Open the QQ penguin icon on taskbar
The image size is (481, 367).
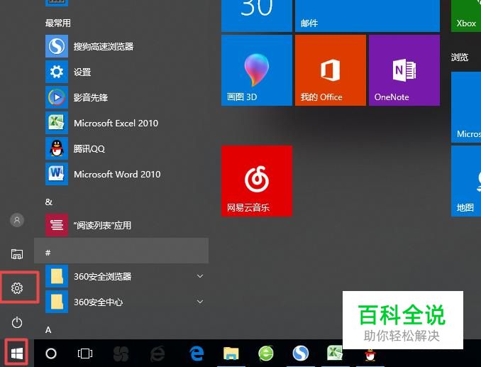370,356
